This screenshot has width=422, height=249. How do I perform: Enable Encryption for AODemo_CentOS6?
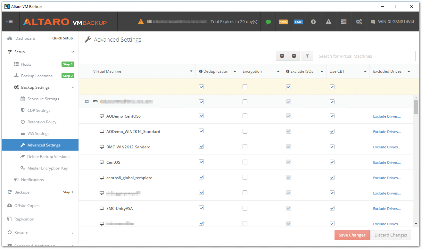coord(245,116)
